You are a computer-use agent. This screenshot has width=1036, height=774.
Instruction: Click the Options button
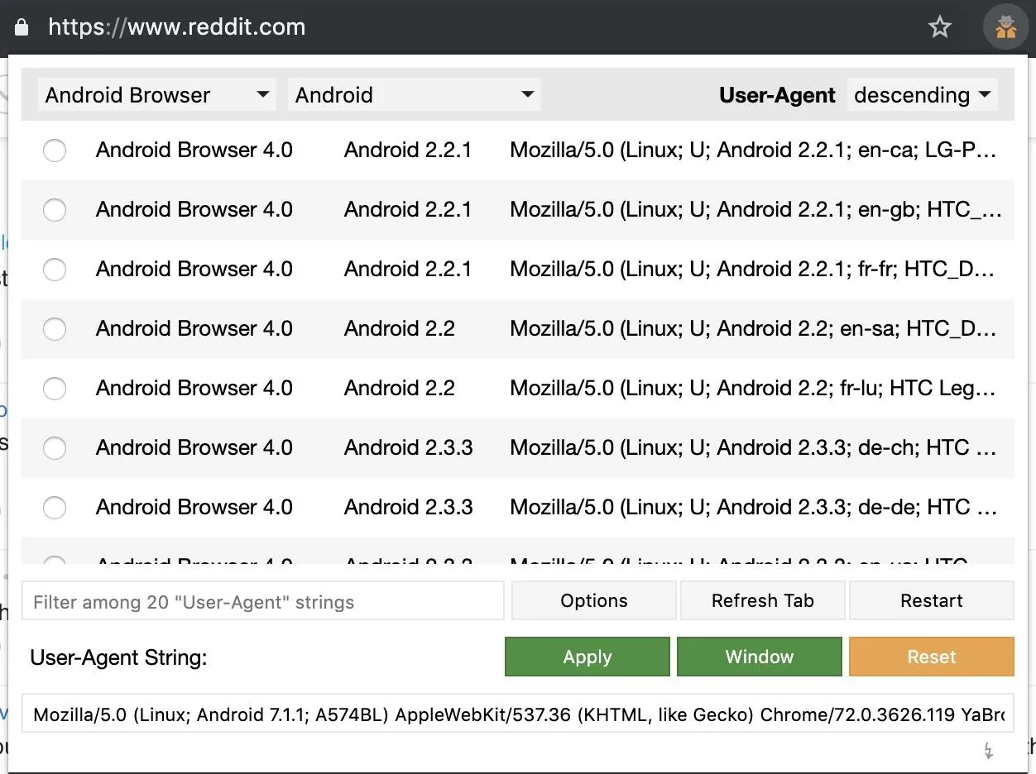[x=593, y=601]
